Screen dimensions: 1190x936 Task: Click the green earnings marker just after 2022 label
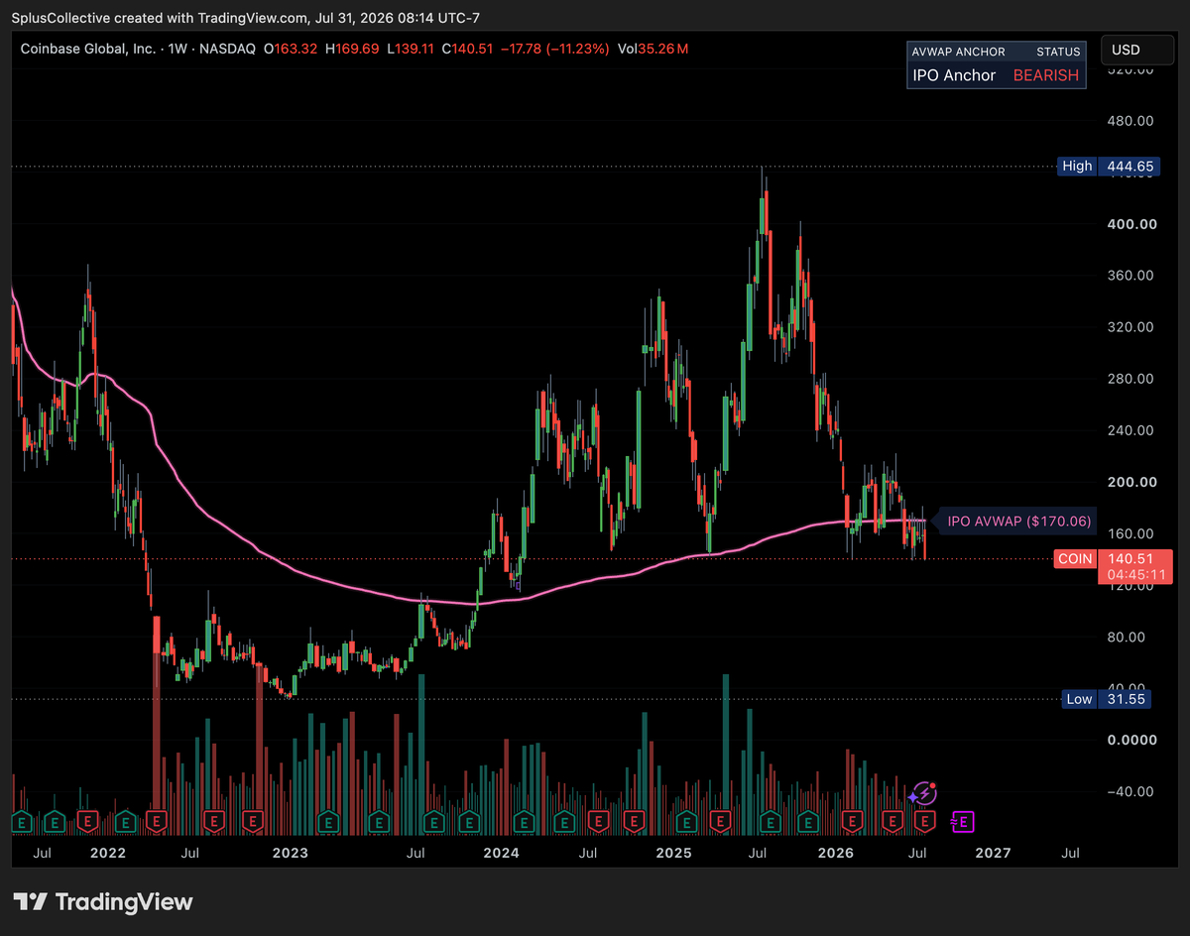click(126, 821)
